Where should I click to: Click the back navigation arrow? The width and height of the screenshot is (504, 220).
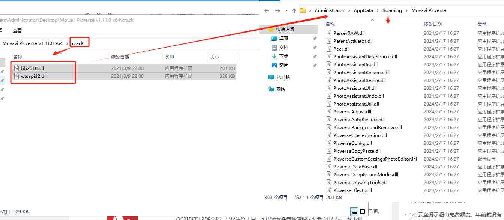[x=266, y=10]
